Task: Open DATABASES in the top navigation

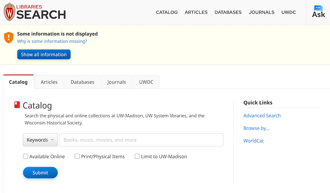Action: point(228,12)
